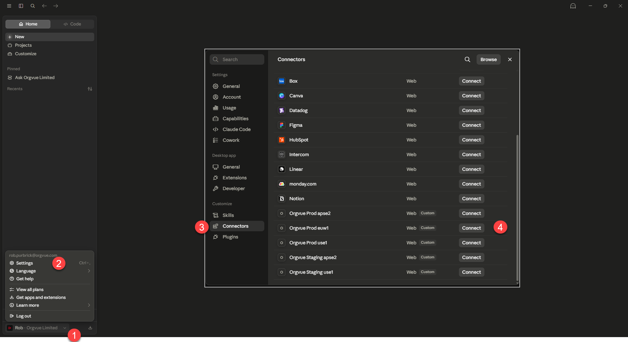Click the Browse button
Screen dimensions: 628x342
488,59
